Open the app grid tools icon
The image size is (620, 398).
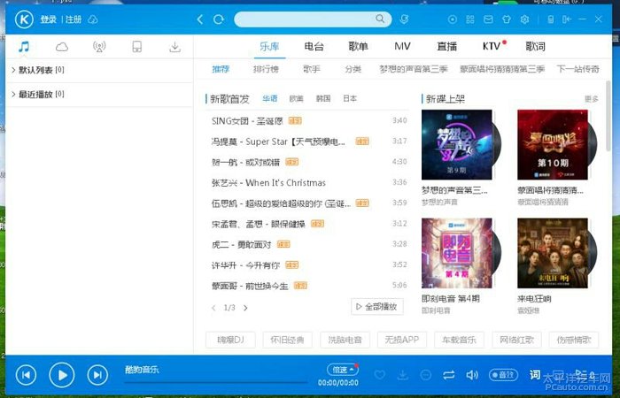[x=470, y=19]
